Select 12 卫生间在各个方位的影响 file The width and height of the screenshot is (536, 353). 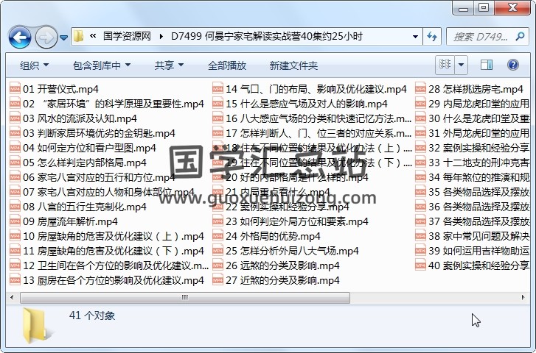click(109, 265)
